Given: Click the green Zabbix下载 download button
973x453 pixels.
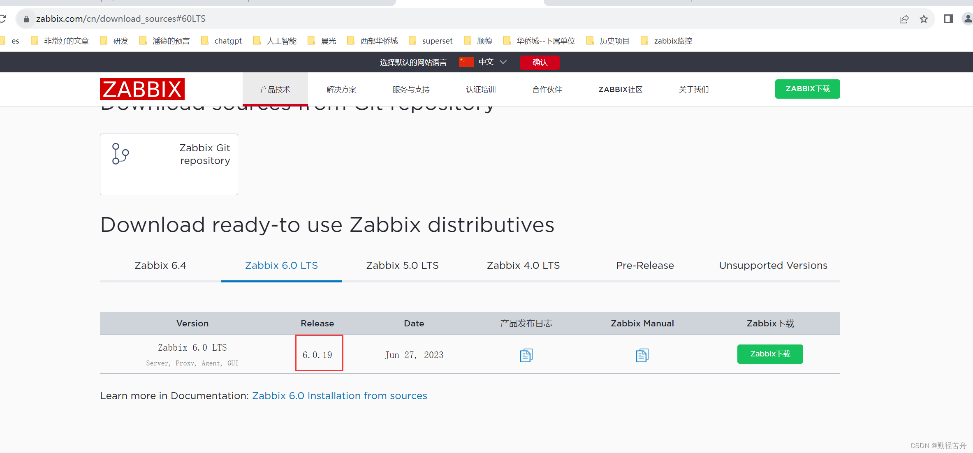Looking at the screenshot, I should [770, 354].
